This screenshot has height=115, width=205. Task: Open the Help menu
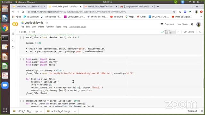coord(65,27)
